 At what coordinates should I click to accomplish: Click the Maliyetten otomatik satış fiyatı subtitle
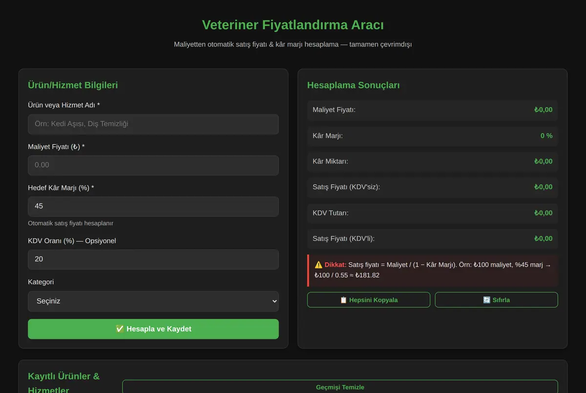point(293,44)
